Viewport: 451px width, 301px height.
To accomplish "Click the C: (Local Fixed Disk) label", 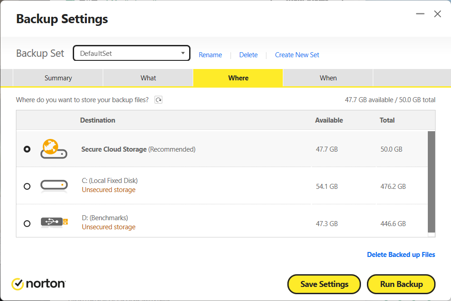I will pos(110,181).
